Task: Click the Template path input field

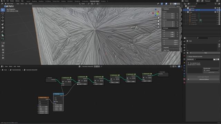Action: (204, 60)
